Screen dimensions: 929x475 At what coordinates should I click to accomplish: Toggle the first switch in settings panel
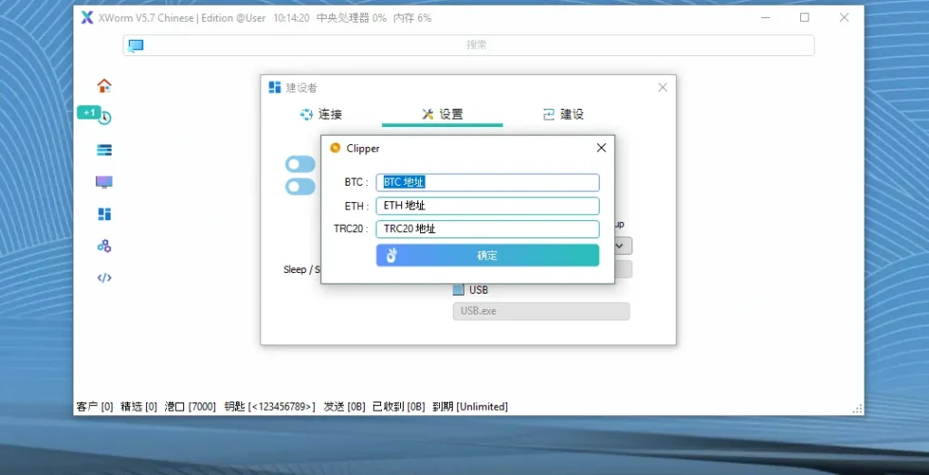point(300,164)
